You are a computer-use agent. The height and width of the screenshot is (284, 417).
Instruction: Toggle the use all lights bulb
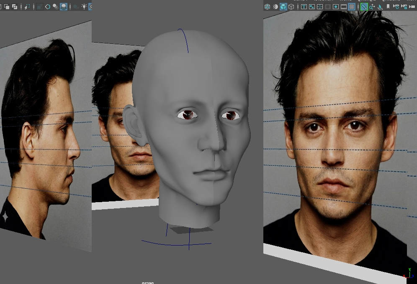84,7
